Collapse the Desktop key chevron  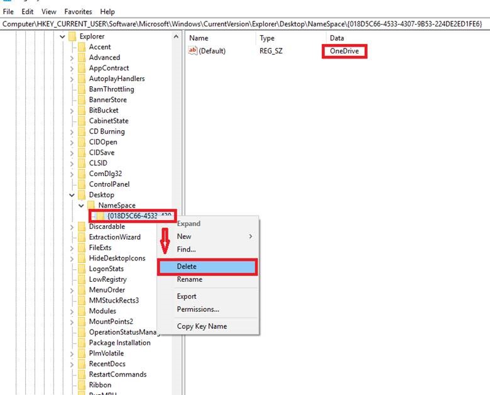point(72,195)
